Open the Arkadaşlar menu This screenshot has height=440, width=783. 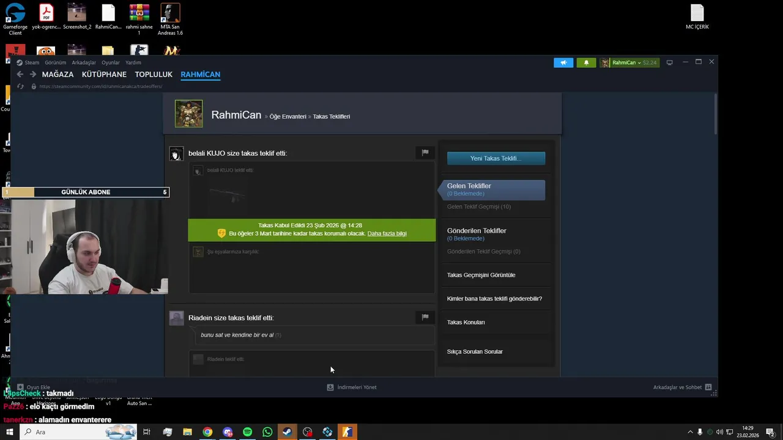tap(84, 62)
